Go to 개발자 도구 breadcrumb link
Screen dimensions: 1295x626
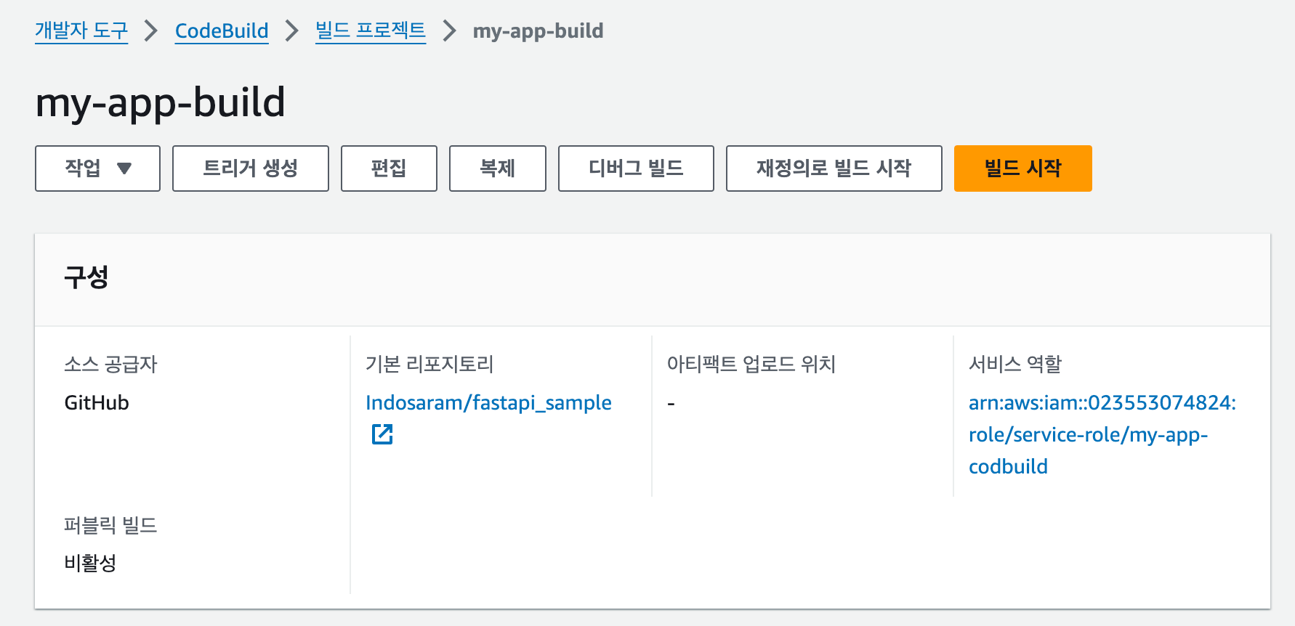coord(81,31)
